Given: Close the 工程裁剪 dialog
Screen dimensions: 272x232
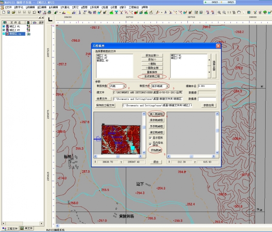Looking at the screenshot, I should (x=218, y=46).
